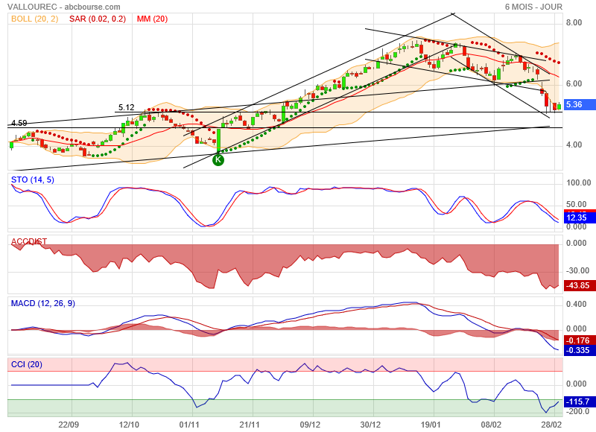The width and height of the screenshot is (596, 432).
Task: Click the 5.12 resistance level label
Action: coord(126,107)
